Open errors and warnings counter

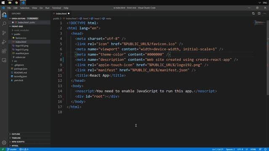tap(24, 149)
